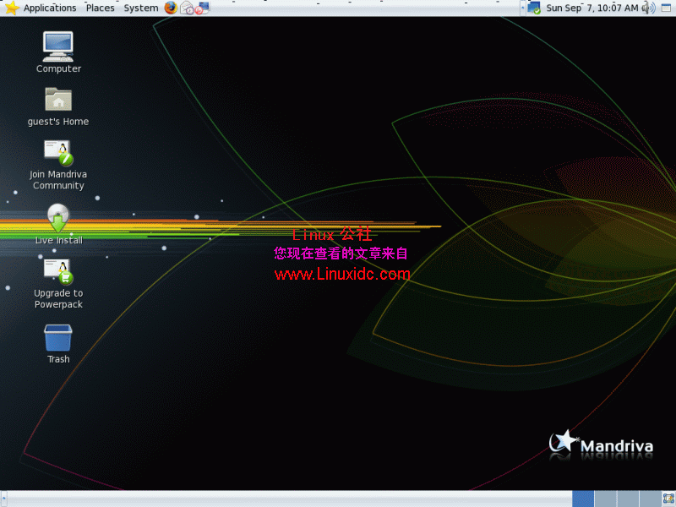Open the Evolution mail launcher in the panel
Image resolution: width=676 pixels, height=507 pixels.
coord(186,8)
